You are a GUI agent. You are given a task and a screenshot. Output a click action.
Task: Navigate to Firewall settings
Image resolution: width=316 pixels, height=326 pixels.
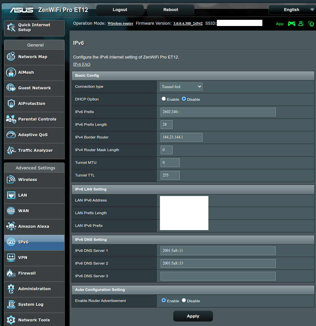point(34,273)
